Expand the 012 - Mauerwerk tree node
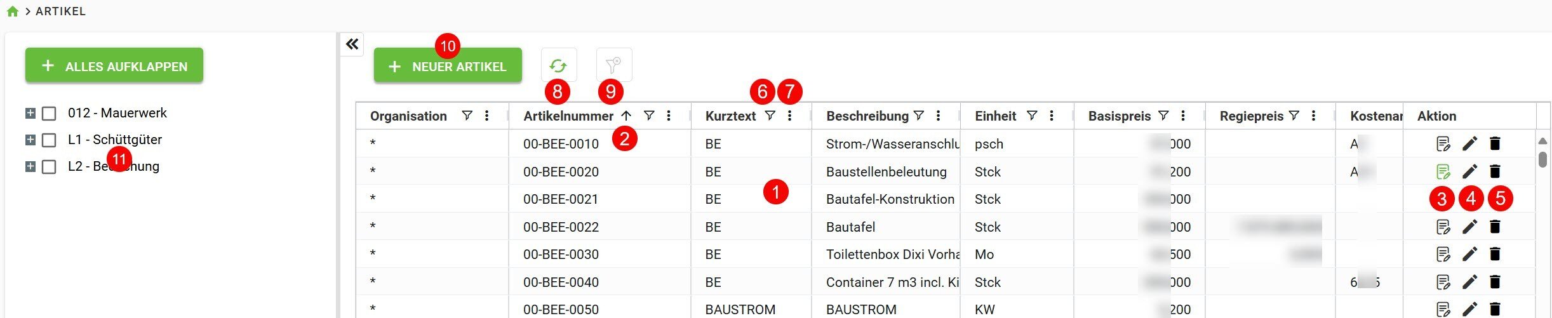The height and width of the screenshot is (318, 1552). pos(30,113)
